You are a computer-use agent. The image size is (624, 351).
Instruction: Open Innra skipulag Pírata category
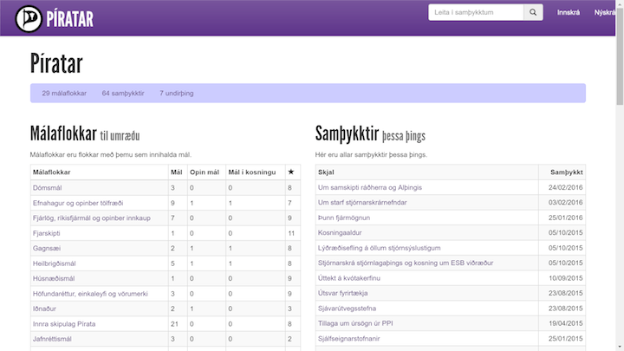point(70,323)
